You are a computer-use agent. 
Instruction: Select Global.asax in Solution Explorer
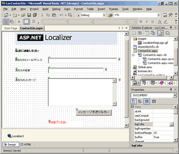pyautogui.click(x=145, y=67)
